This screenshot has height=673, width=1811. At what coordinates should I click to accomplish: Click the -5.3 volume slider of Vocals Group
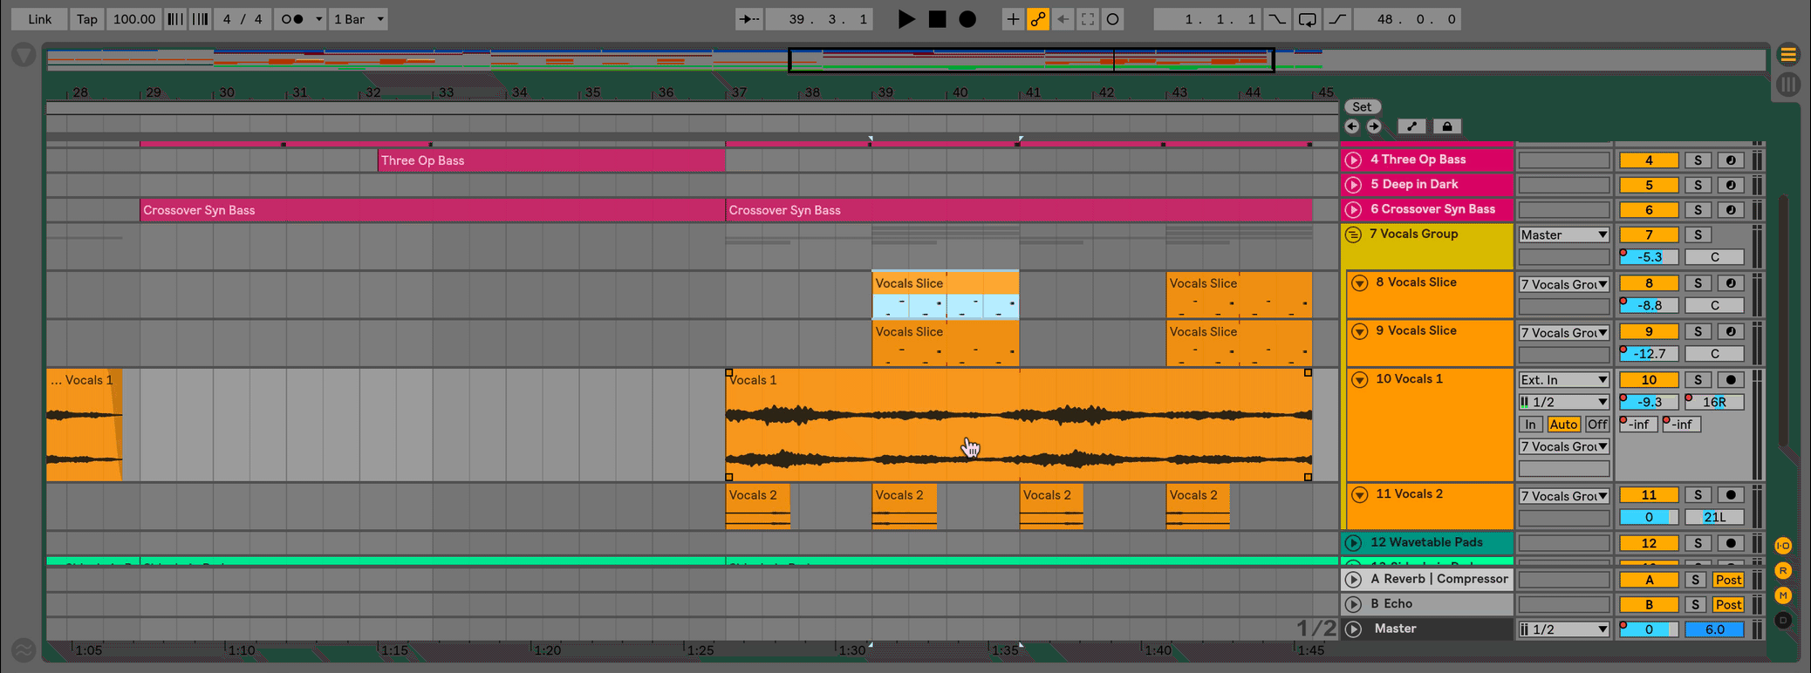[1649, 257]
